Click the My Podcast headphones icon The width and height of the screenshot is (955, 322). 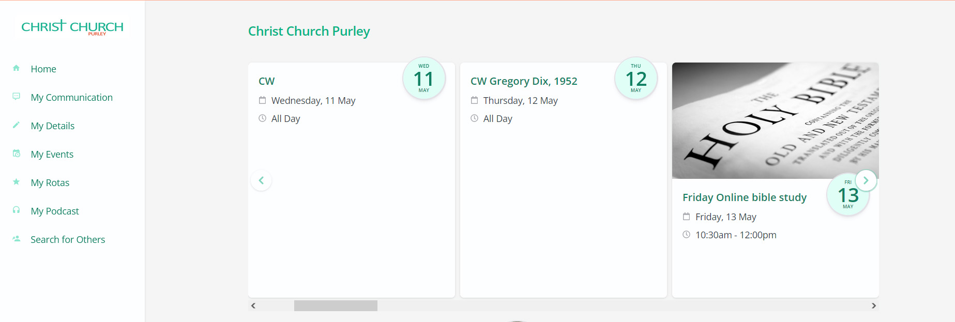tap(16, 210)
